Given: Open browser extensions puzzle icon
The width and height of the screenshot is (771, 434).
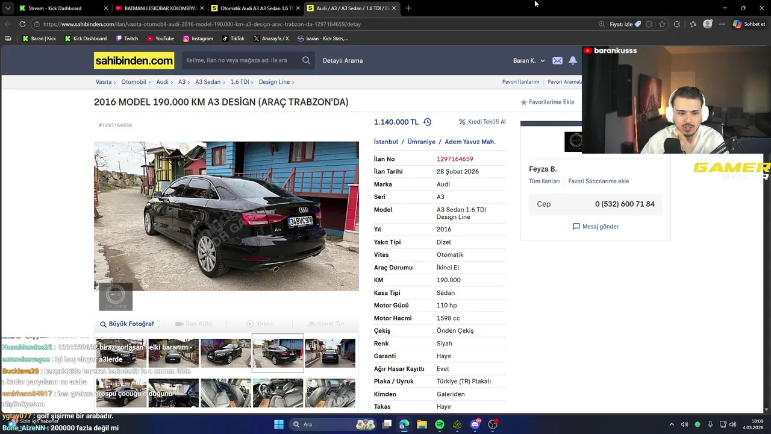Looking at the screenshot, I should [x=677, y=24].
